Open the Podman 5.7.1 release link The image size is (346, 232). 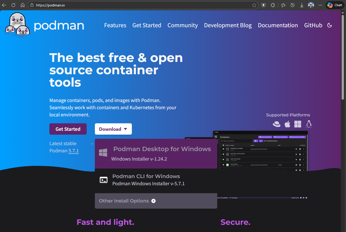click(74, 151)
